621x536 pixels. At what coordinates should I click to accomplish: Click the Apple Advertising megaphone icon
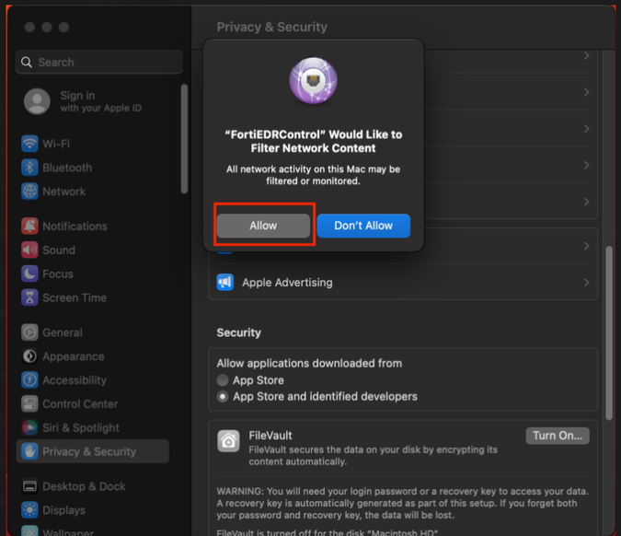coord(225,282)
